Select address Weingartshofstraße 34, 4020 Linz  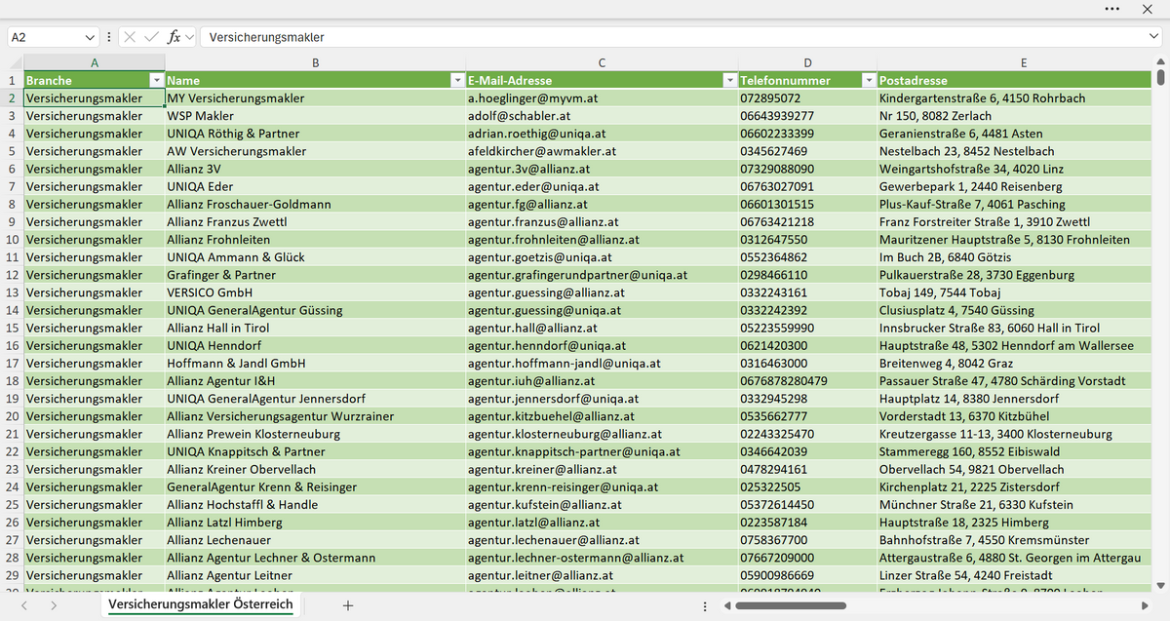coord(1015,169)
